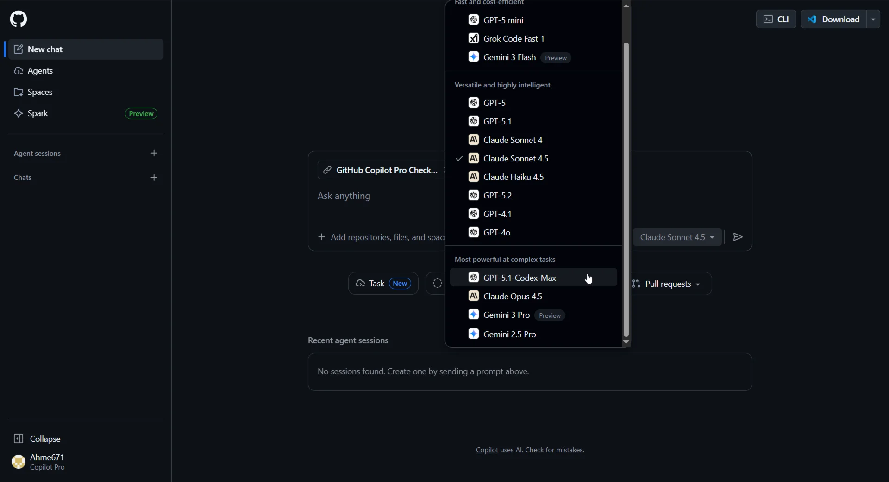Image resolution: width=889 pixels, height=482 pixels.
Task: Open Spark preview page
Action: pos(86,113)
